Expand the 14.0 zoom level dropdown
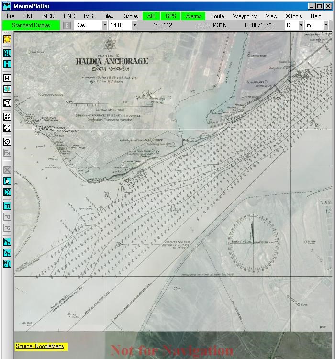Viewport: 335px width, 359px height. (134, 25)
